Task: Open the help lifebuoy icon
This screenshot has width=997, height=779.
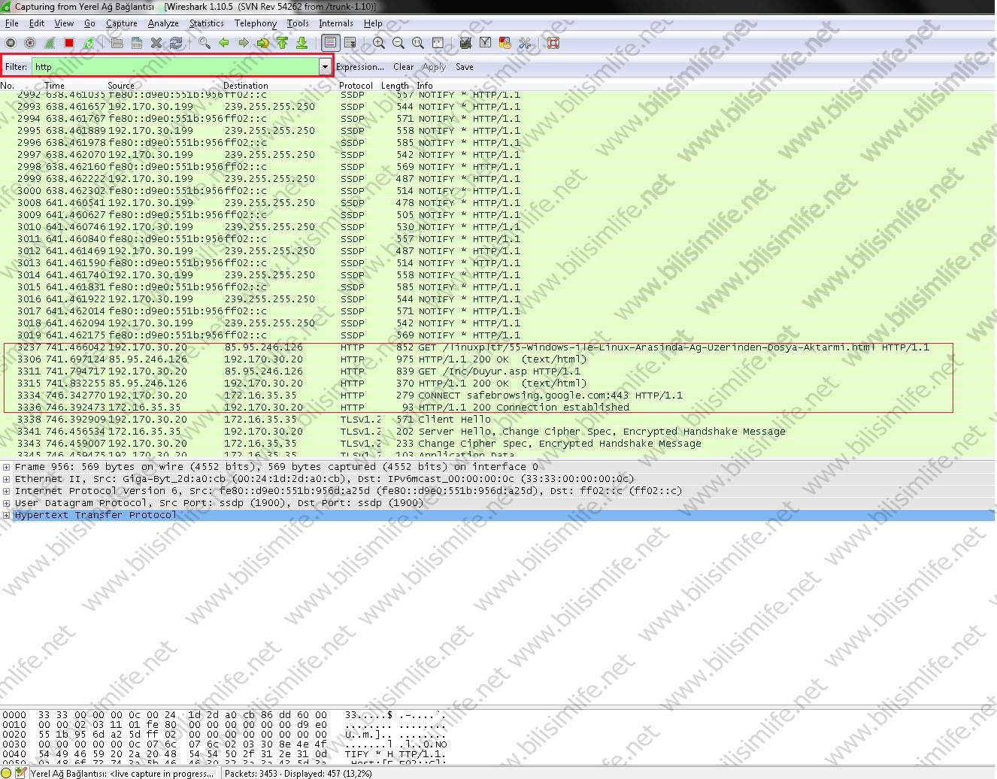Action: [553, 43]
